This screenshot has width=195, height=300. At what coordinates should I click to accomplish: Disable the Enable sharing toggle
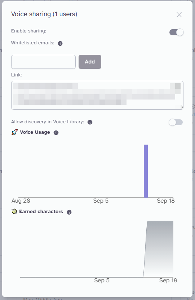point(176,32)
